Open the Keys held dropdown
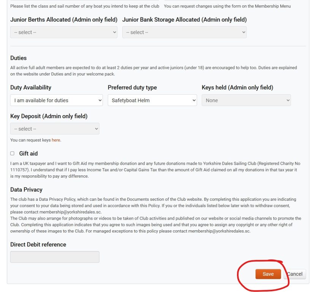Viewport: 319px width, 292px height. coord(246,100)
